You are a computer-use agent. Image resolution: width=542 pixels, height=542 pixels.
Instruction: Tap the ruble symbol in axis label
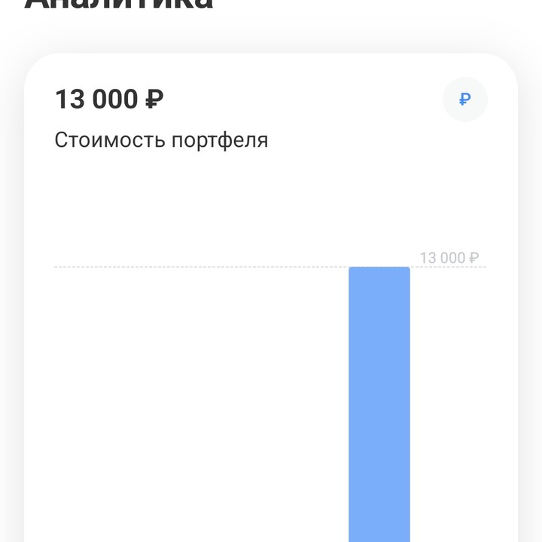474,258
